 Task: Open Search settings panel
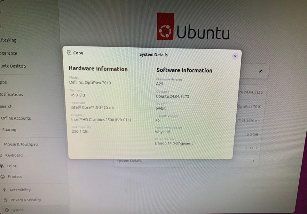[6, 106]
